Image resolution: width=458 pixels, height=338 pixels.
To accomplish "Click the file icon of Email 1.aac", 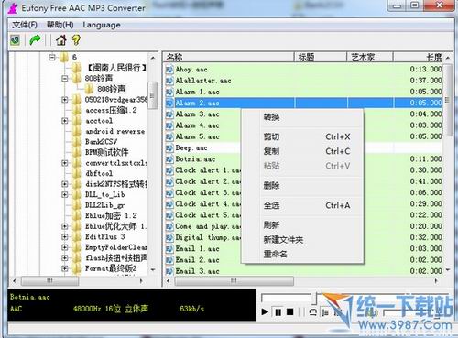I will (169, 249).
